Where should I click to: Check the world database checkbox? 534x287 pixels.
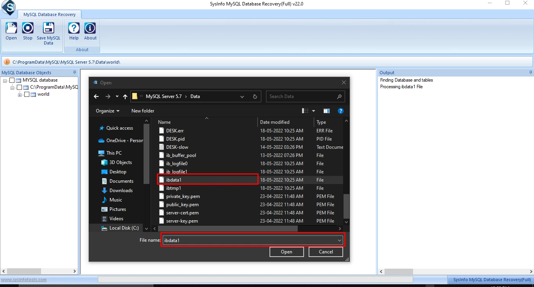(x=27, y=94)
